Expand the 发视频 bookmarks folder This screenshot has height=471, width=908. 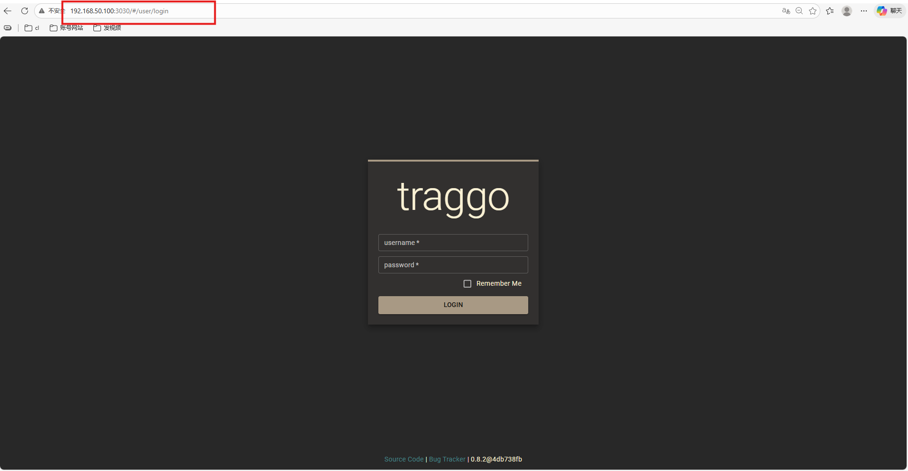click(x=107, y=28)
